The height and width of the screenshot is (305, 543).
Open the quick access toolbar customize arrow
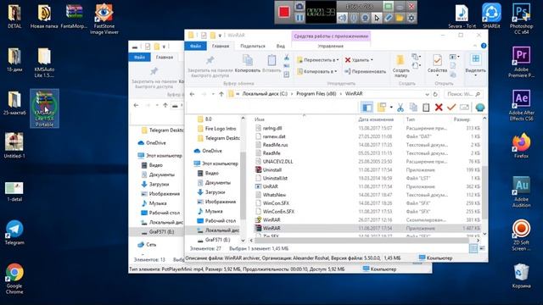[x=220, y=36]
